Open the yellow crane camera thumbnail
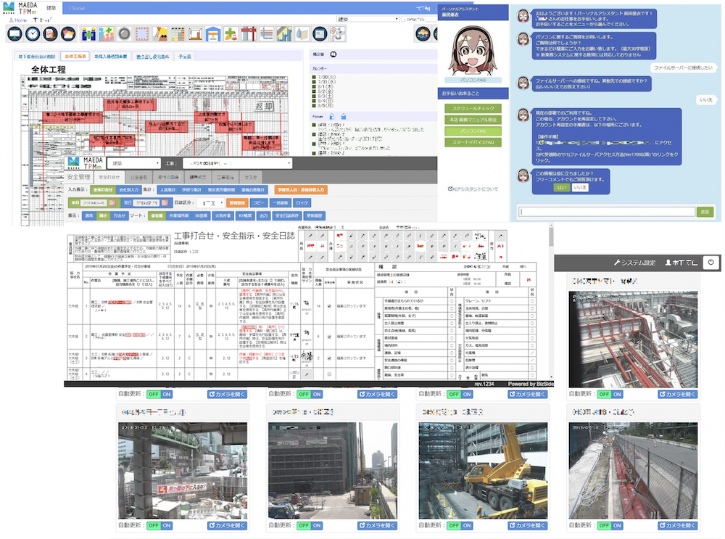The height and width of the screenshot is (539, 725). 483,470
